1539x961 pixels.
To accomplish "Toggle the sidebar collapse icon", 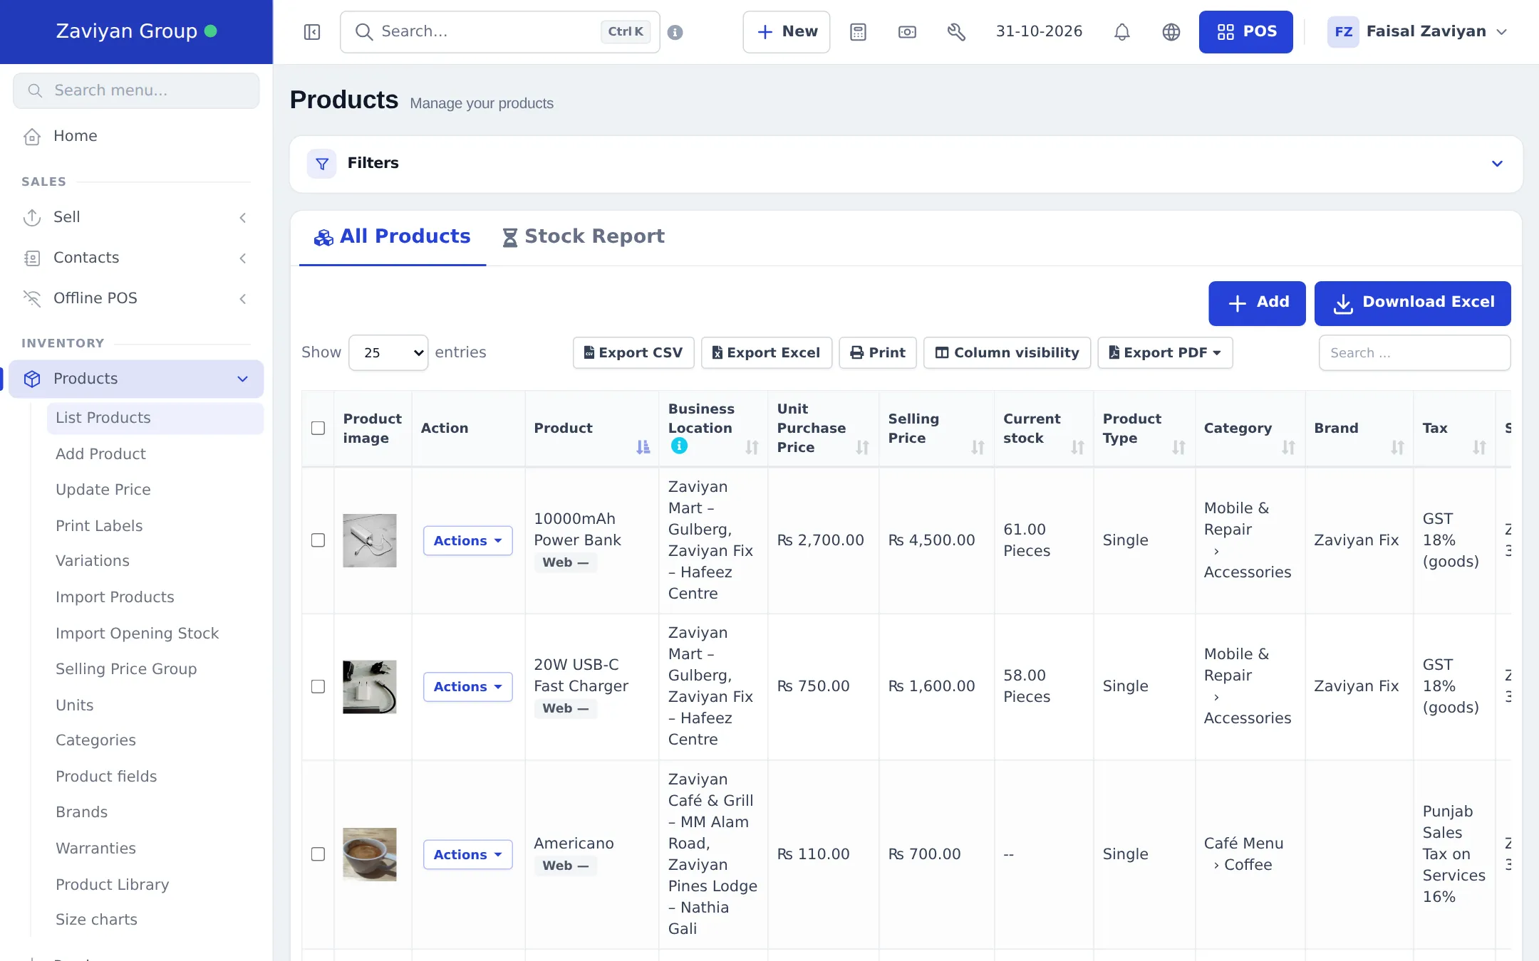I will [312, 32].
